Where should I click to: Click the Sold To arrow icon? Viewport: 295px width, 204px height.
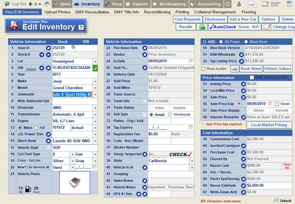coord(145,68)
